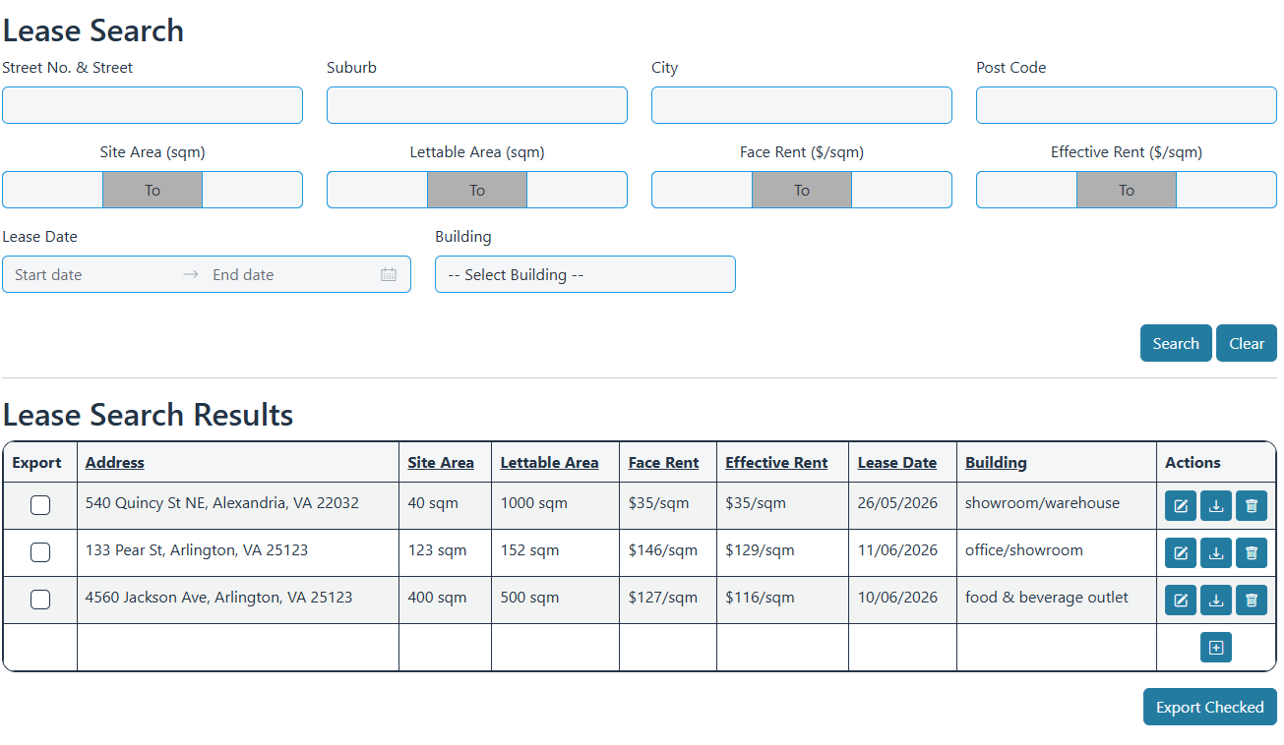This screenshot has width=1284, height=745.
Task: Click the Lettable Area maximum field
Action: pyautogui.click(x=577, y=190)
